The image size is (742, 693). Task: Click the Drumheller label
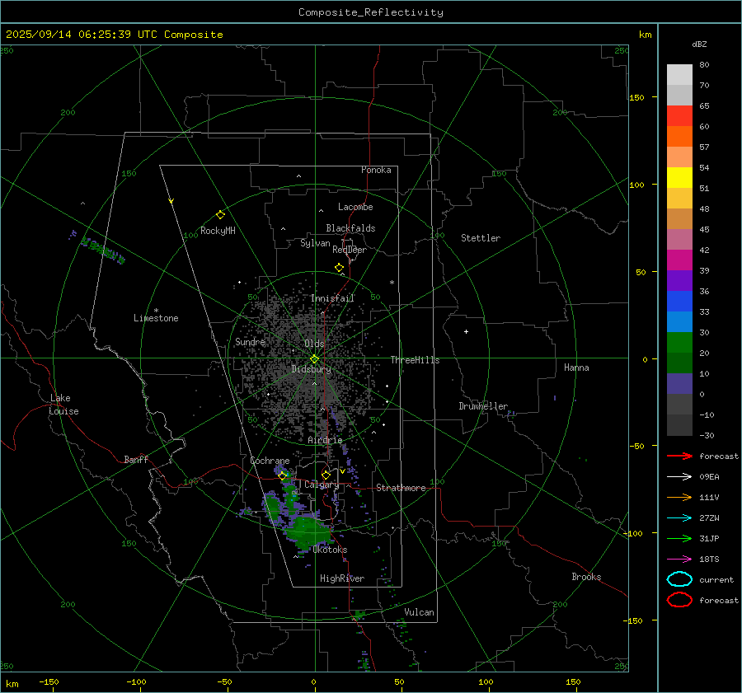483,406
